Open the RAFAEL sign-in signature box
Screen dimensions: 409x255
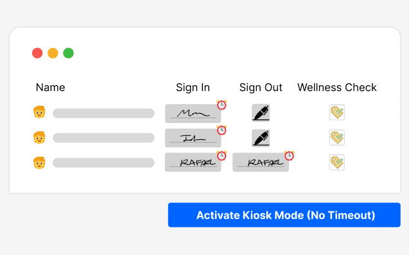click(x=193, y=162)
